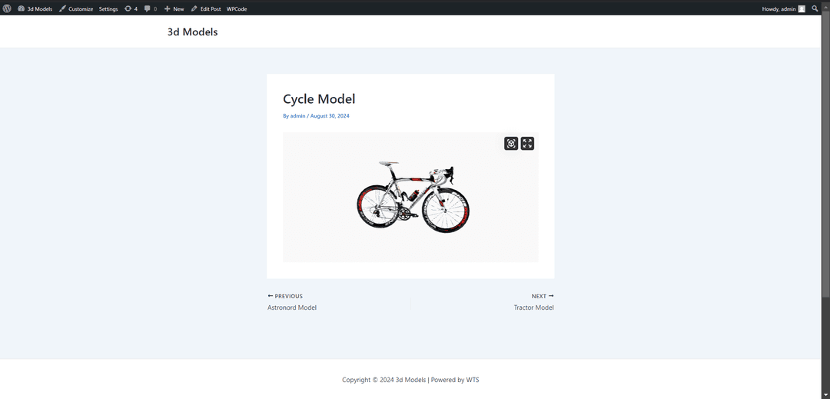Screen dimensions: 830x399
Task: Open the New content menu
Action: pyautogui.click(x=174, y=9)
